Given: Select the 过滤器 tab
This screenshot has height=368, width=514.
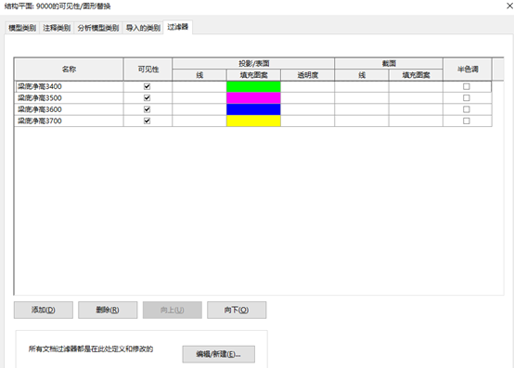Looking at the screenshot, I should [x=177, y=27].
